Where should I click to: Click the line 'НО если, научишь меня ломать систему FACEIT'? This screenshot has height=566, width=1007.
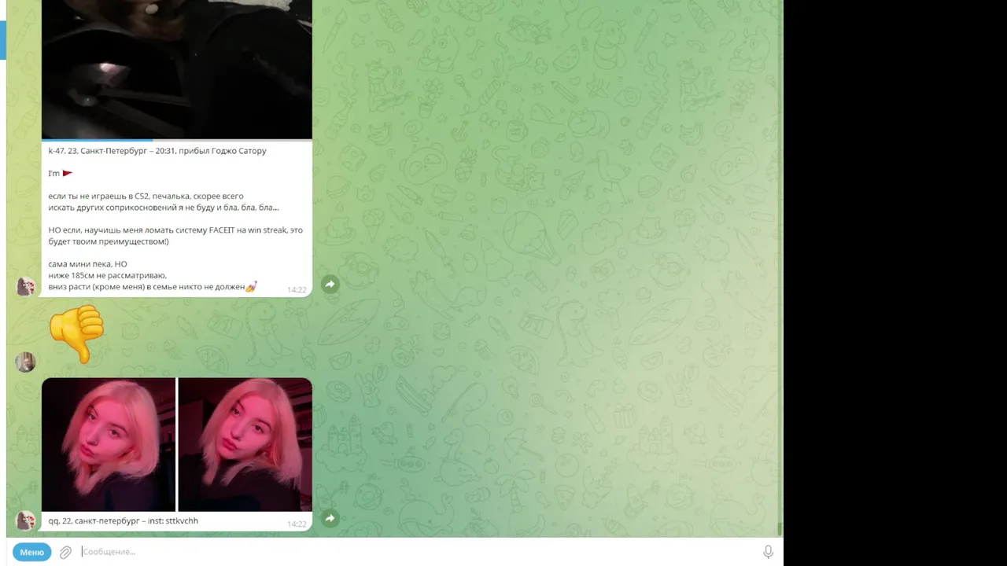pos(175,230)
